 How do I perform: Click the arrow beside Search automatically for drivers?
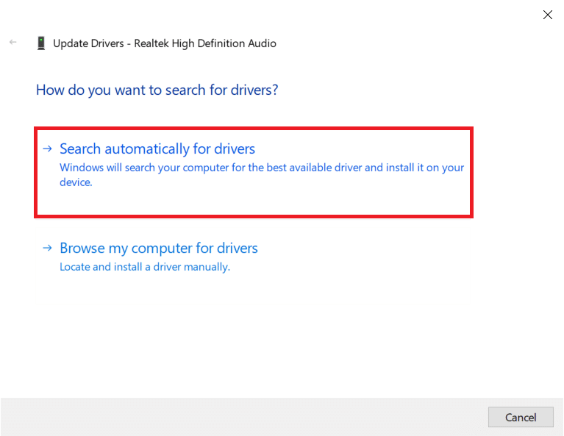[47, 149]
